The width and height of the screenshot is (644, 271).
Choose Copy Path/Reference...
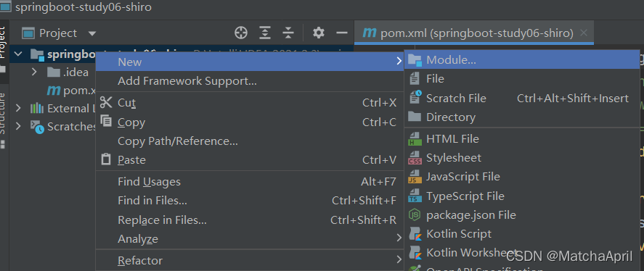click(250, 141)
